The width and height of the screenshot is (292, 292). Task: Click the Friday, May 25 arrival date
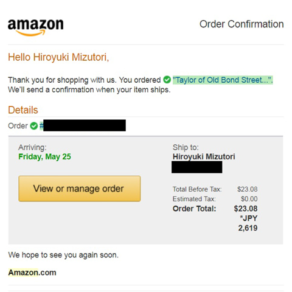coord(44,157)
